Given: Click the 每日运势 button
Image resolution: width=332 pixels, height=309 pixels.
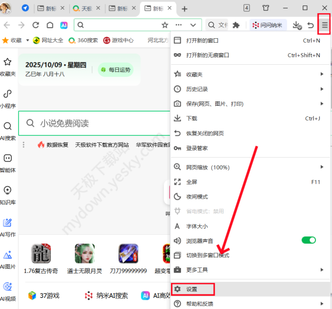Looking at the screenshot, I should pyautogui.click(x=115, y=70).
